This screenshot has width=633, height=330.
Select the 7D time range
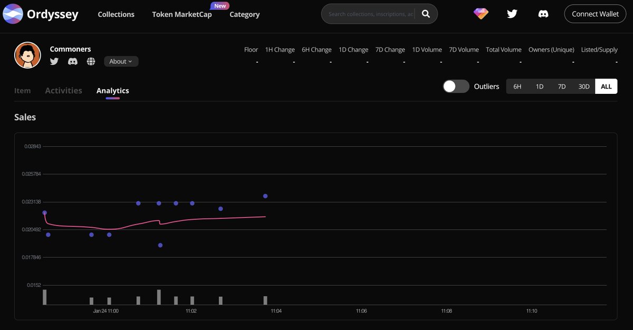[x=562, y=86]
